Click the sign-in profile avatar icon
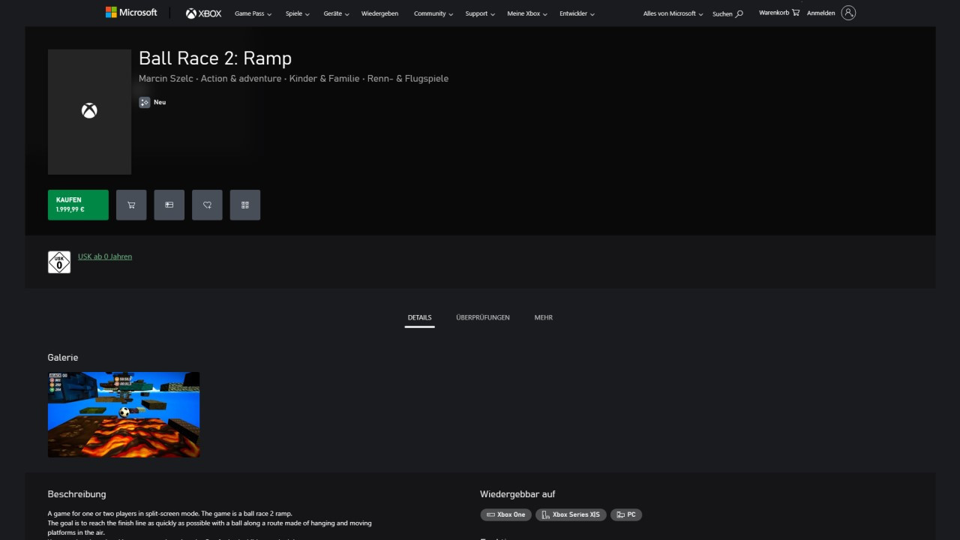 tap(848, 13)
